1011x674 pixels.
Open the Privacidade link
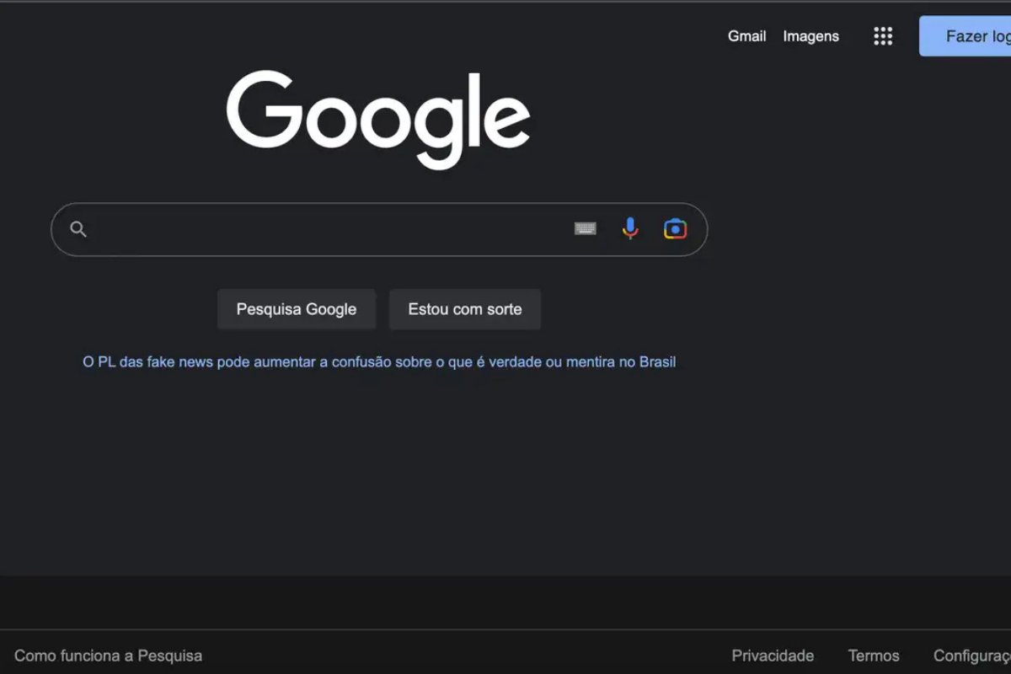click(x=772, y=655)
